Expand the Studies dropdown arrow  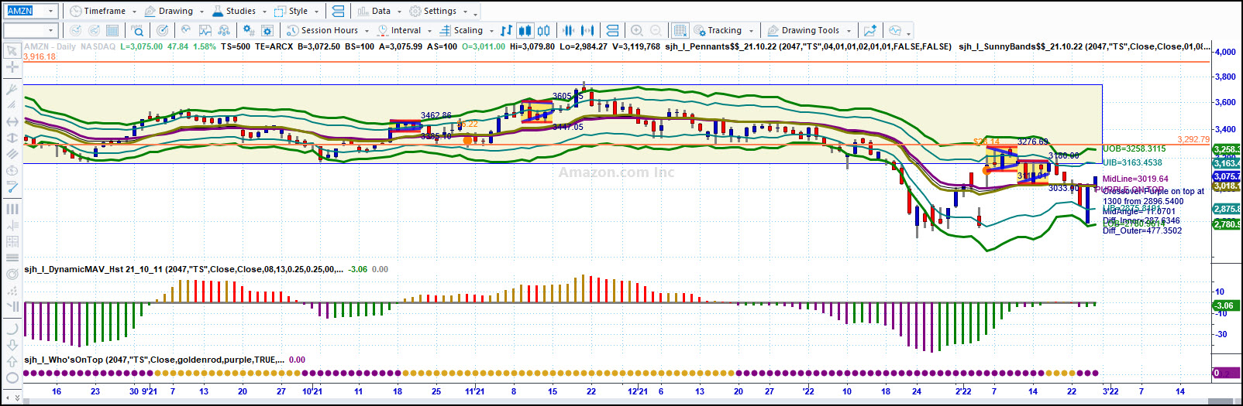pos(264,12)
